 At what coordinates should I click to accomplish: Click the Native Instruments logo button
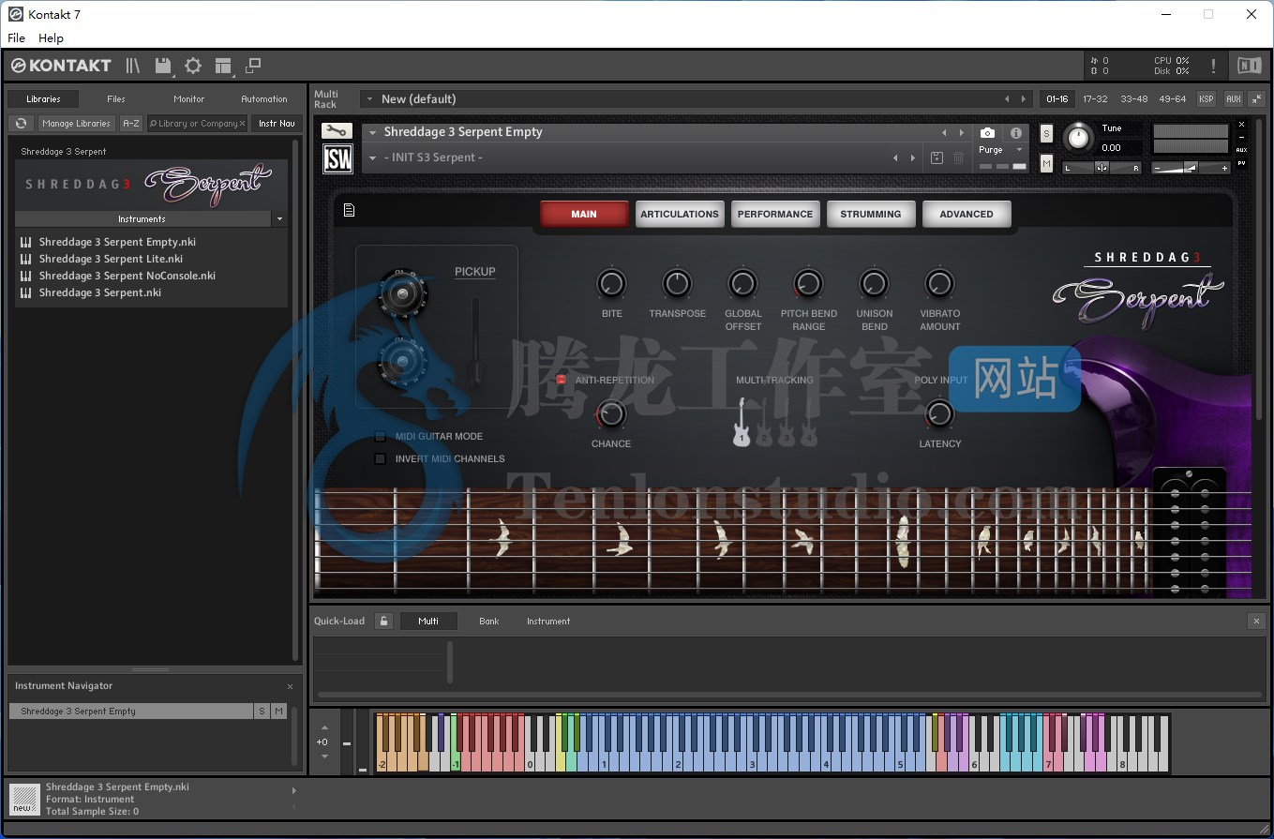(x=1249, y=66)
